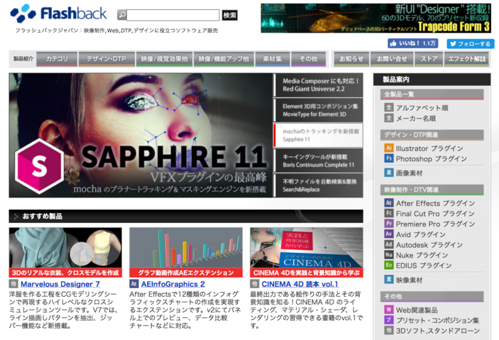Click the メーカー名順 list icon
Image resolution: width=499 pixels, height=340 pixels.
[x=389, y=118]
